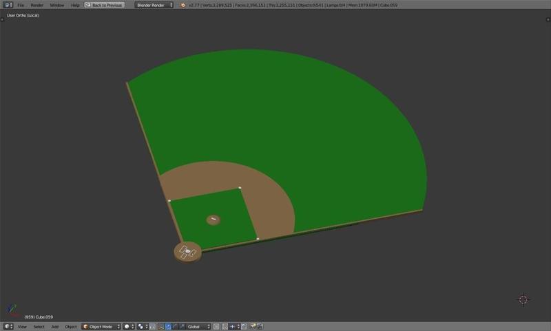Click the pitcher's mound in the field

click(x=214, y=220)
